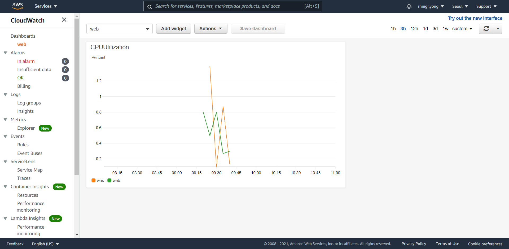This screenshot has height=249, width=509.
Task: Click the CPUUtilization widget title
Action: click(x=110, y=47)
